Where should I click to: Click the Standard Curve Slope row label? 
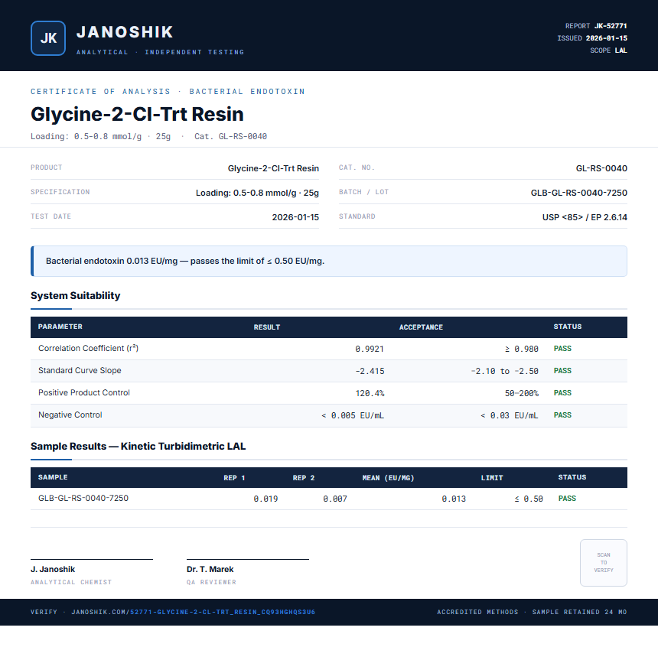click(80, 370)
